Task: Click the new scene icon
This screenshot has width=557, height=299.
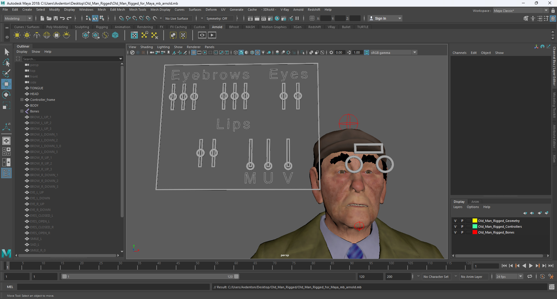Action: 42,18
